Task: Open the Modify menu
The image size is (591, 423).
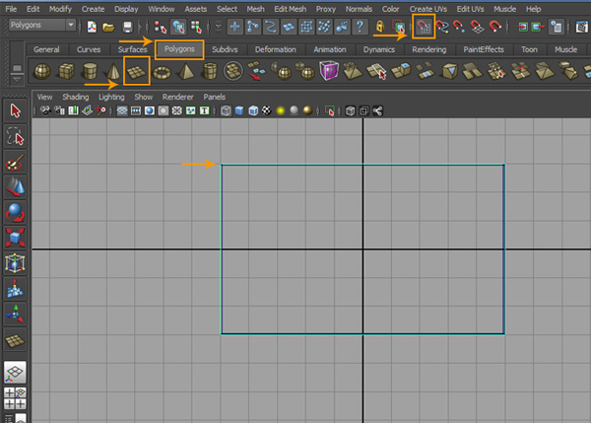Action: (60, 9)
